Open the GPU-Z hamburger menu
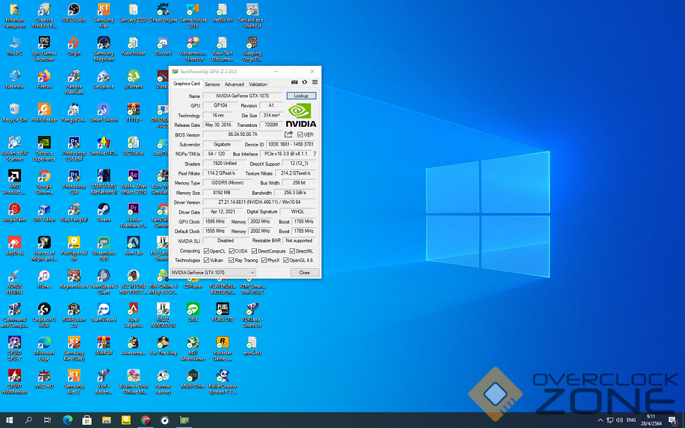Viewport: 685px width, 428px height. point(314,83)
